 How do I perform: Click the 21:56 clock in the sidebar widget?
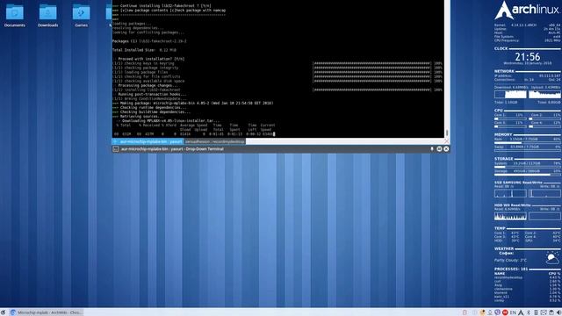coord(527,56)
